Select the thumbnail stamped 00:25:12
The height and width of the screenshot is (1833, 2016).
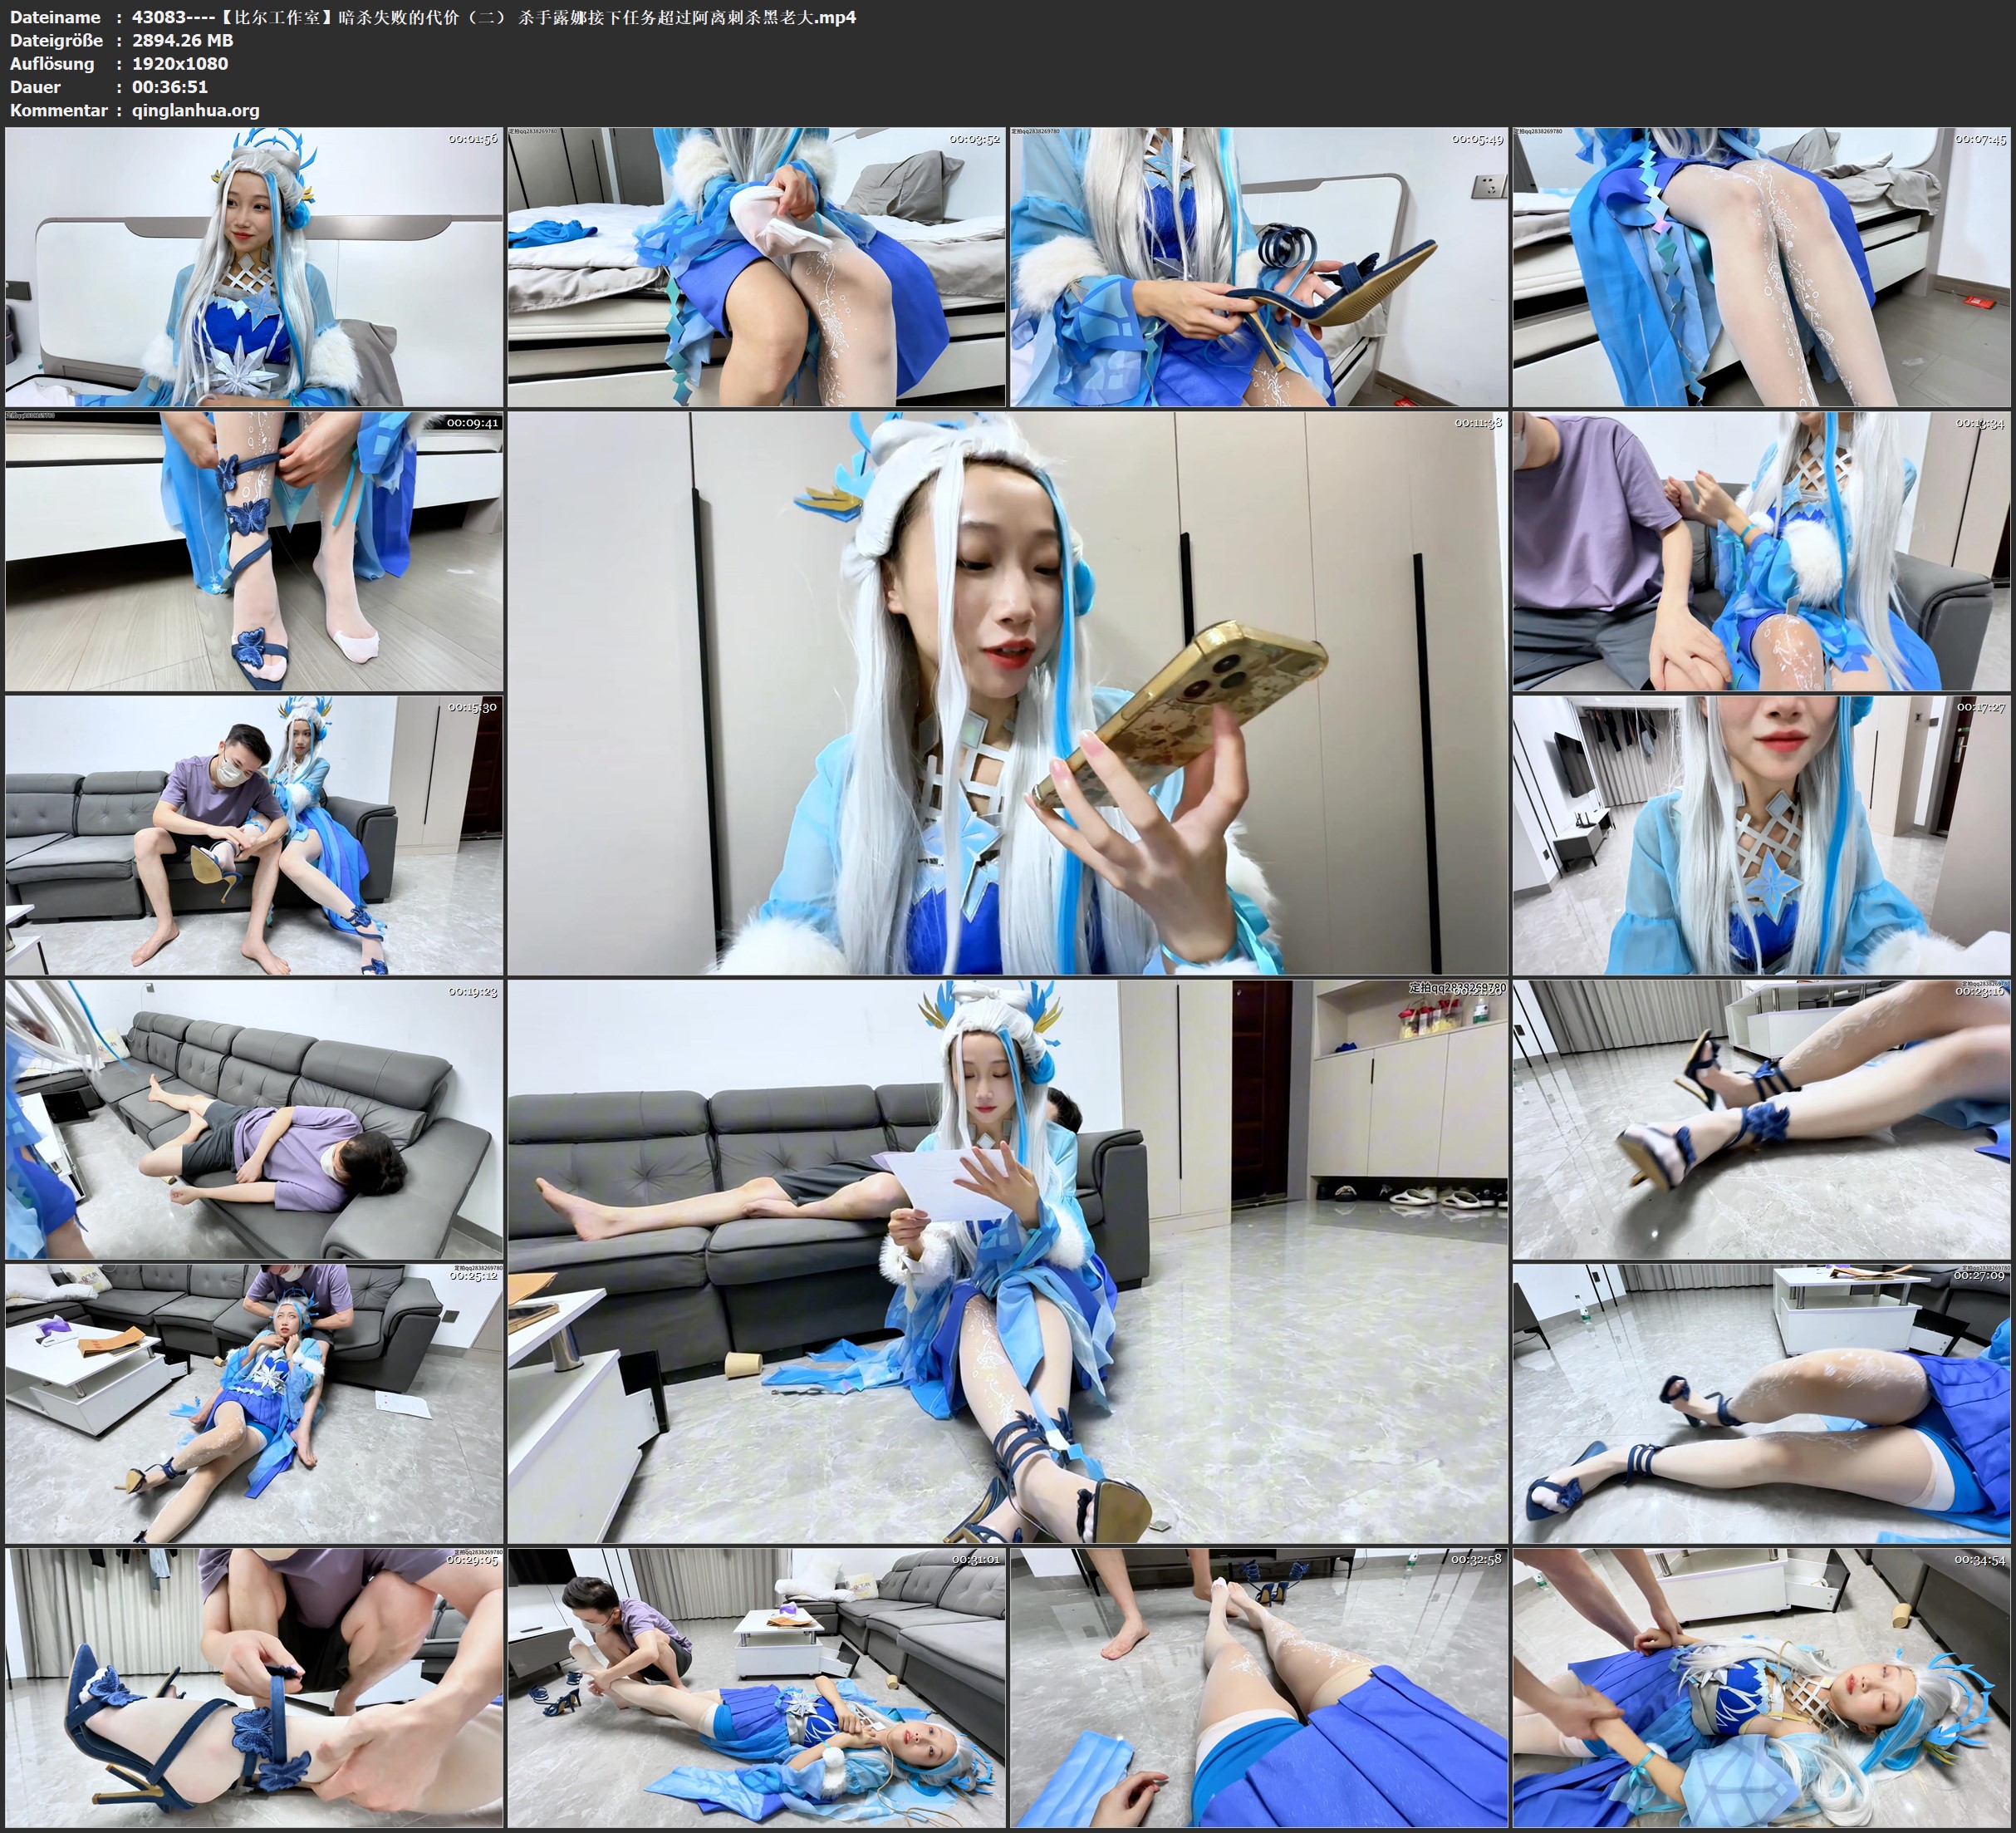coord(254,1403)
